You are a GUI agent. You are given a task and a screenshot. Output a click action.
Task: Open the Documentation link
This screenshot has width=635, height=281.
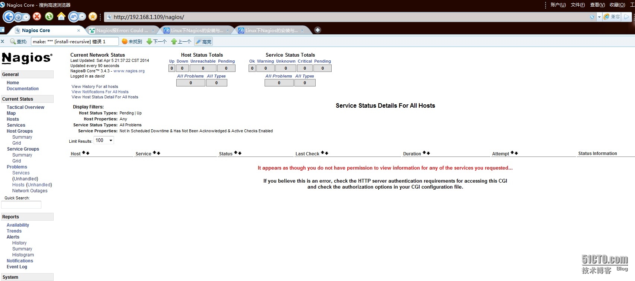23,89
